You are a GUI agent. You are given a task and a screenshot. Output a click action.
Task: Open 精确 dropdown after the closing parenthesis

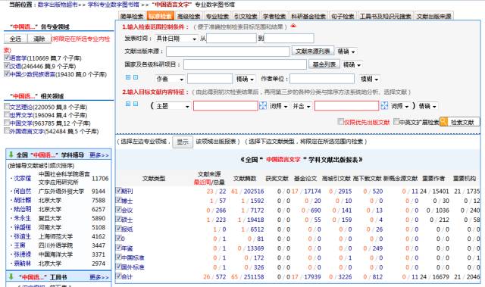click(x=427, y=106)
